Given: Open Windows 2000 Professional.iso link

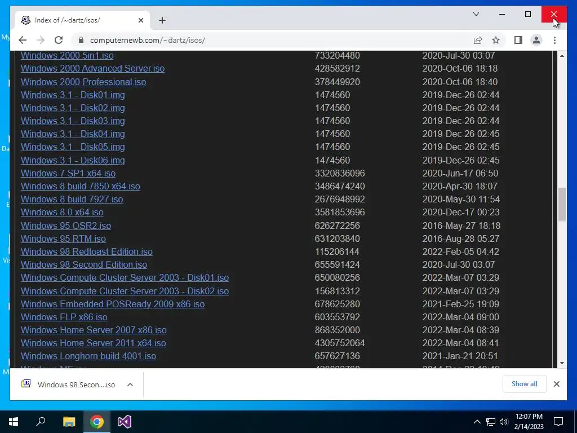Looking at the screenshot, I should 83,82.
